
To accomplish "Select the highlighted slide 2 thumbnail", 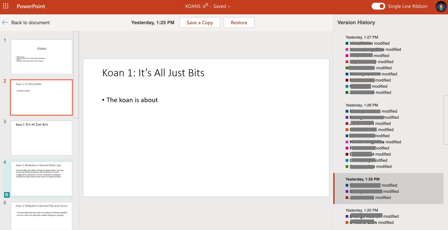I will [x=41, y=97].
